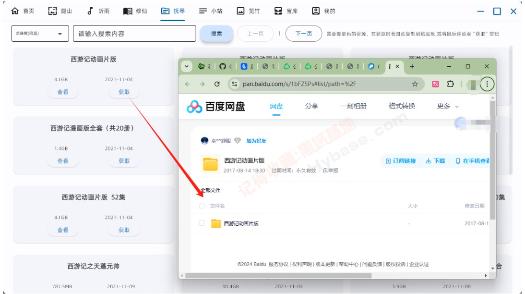Click the 服务协议 footer link
Screen dimensions: 525x294
(278, 264)
